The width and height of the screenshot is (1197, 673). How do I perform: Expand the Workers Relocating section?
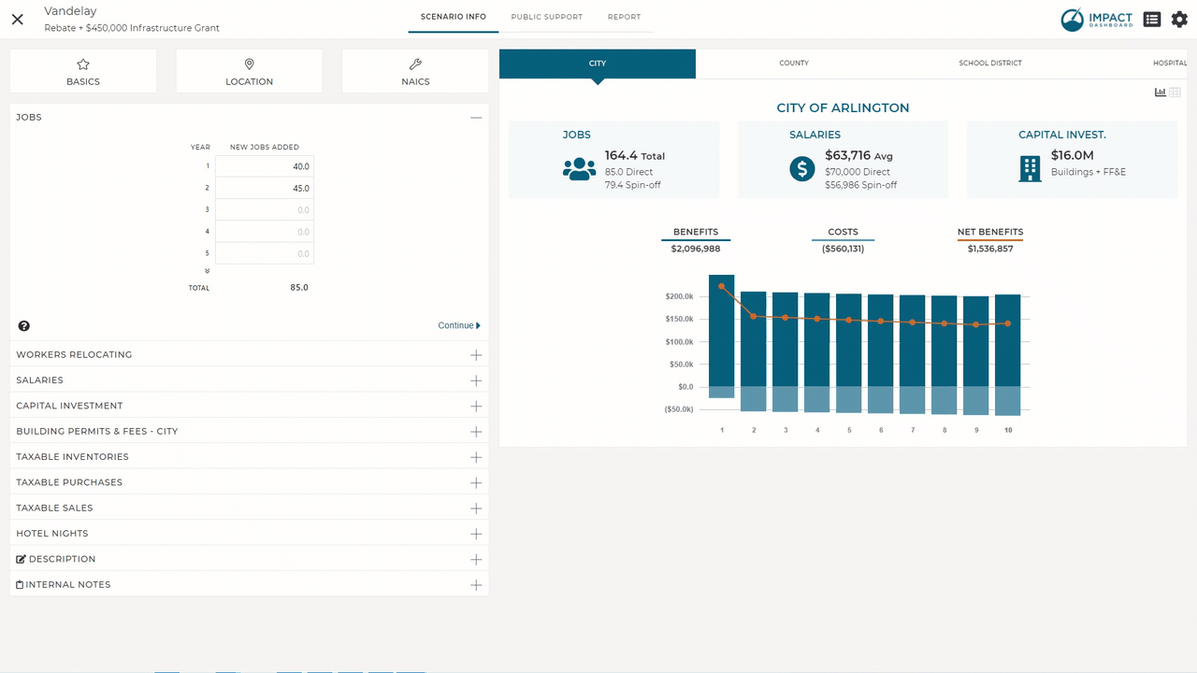point(476,354)
